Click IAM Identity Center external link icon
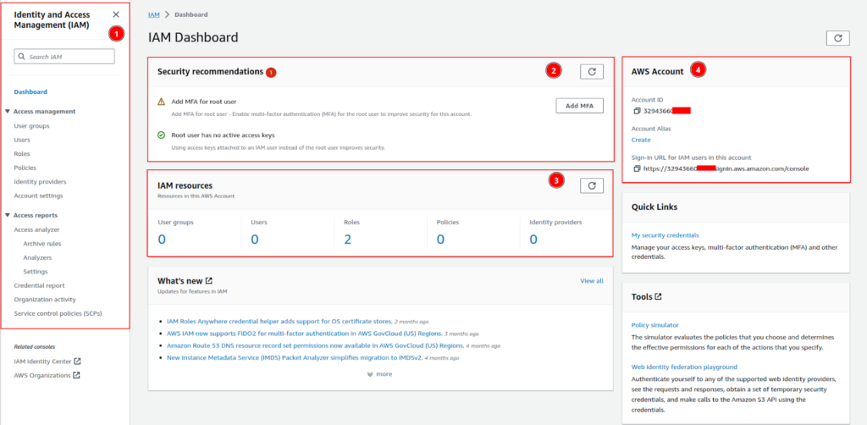Image resolution: width=867 pixels, height=425 pixels. coord(77,362)
